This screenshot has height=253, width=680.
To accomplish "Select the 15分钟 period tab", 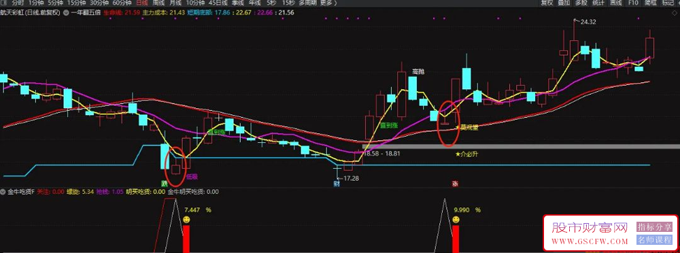I will (76, 3).
